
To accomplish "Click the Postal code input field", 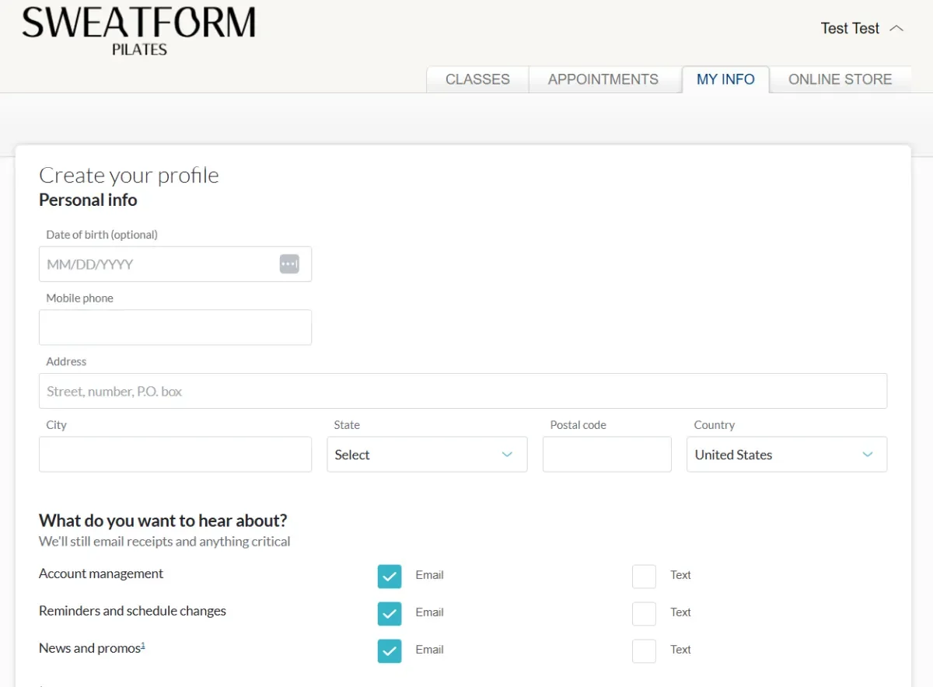I will [606, 454].
